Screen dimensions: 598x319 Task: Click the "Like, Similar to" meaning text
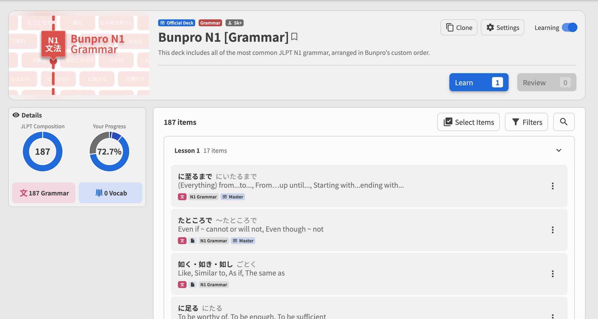[231, 273]
